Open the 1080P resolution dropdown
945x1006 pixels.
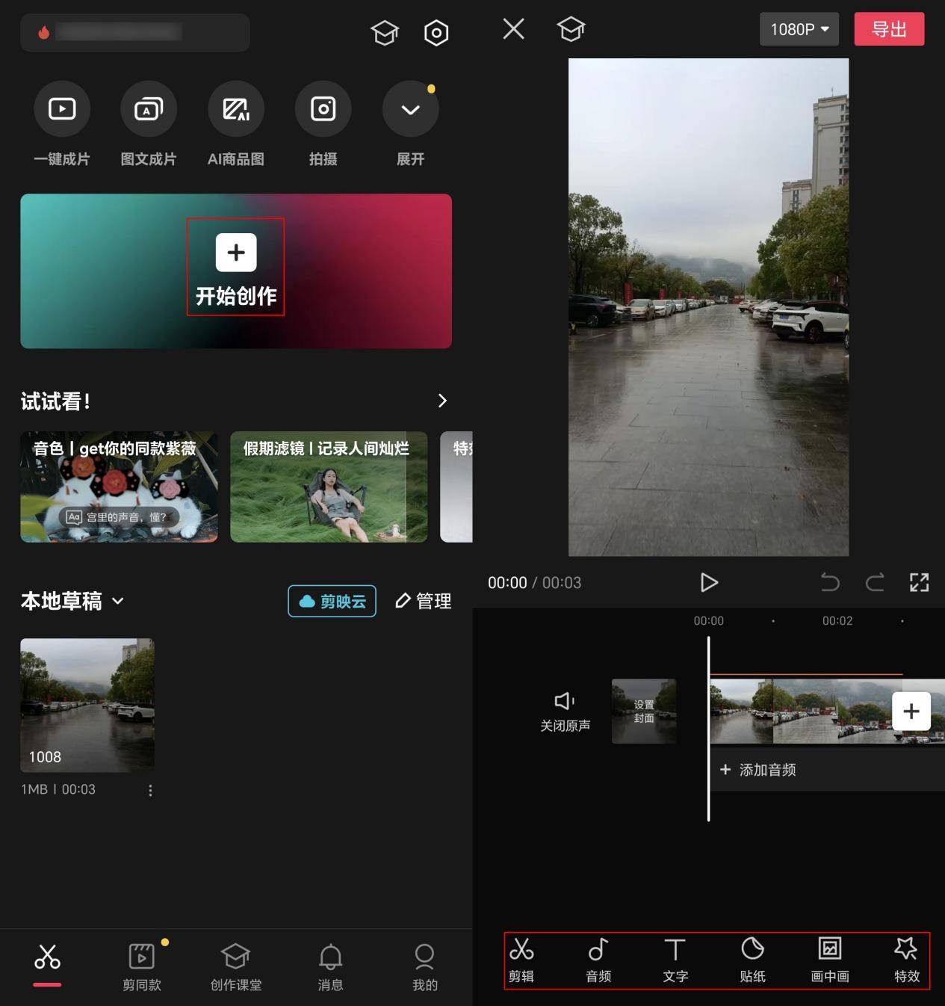click(799, 29)
